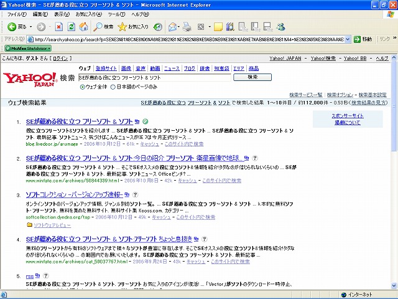Image resolution: width=398 pixels, height=299 pixels.
Task: Click the green Go (移動) arrow button
Action: tap(357, 39)
